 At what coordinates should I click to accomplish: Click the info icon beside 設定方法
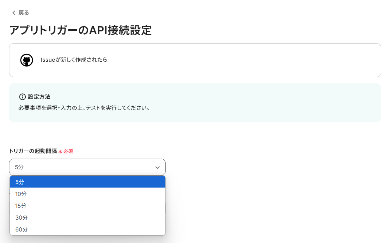click(22, 97)
